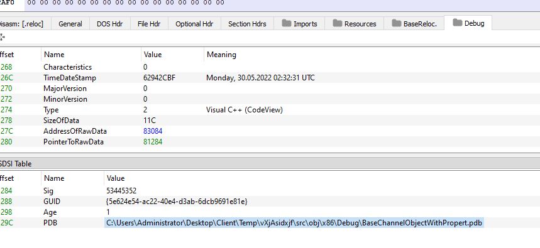Image resolution: width=540 pixels, height=248 pixels.
Task: Click the highlighted PDB path value
Action: (x=294, y=223)
